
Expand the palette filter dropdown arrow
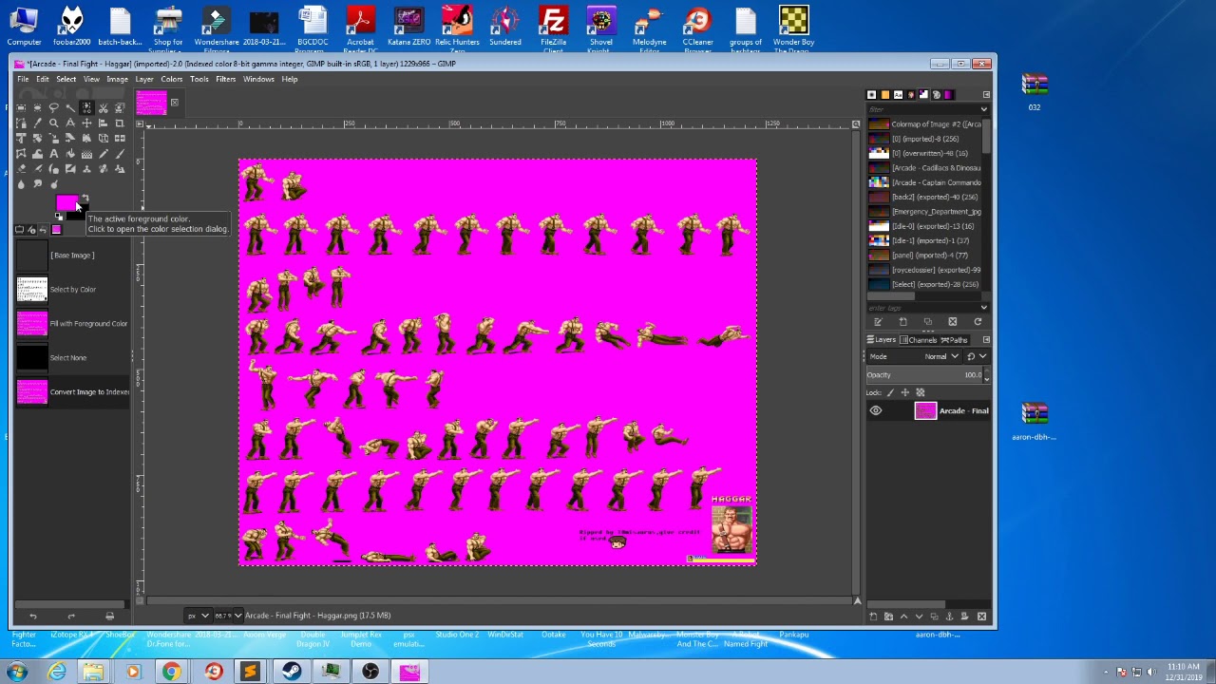pos(983,108)
